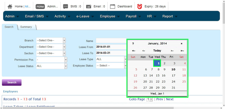This screenshot has height=109, width=225.
Task: Click the Name input field
Action: pyautogui.click(x=111, y=41)
